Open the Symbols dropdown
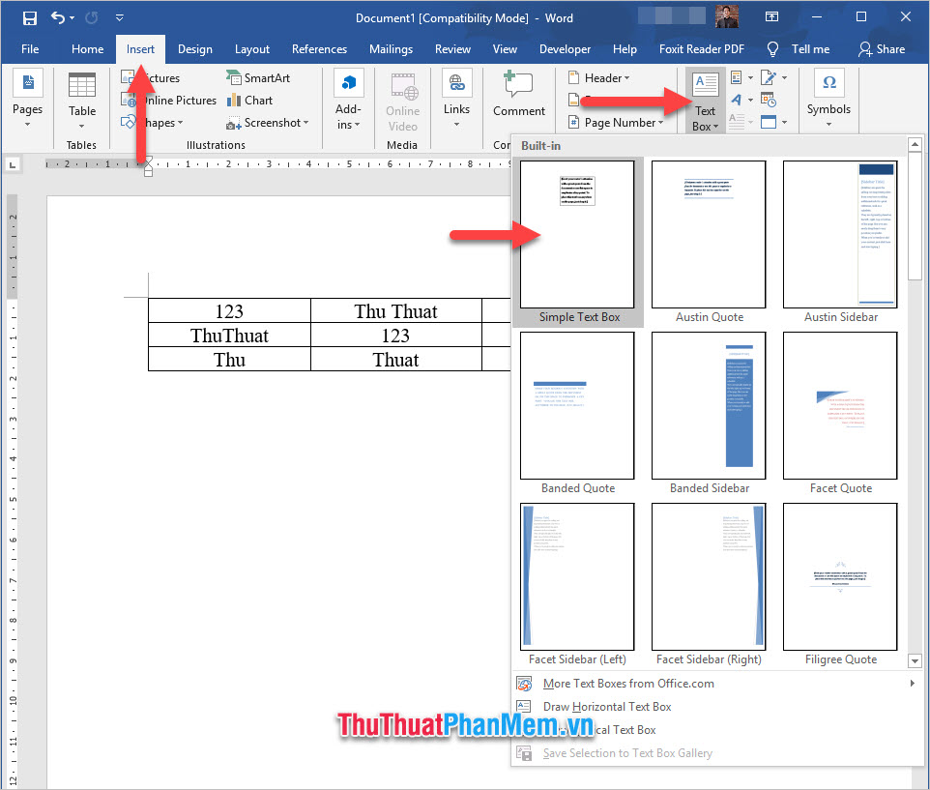Viewport: 930px width, 790px height. click(828, 99)
